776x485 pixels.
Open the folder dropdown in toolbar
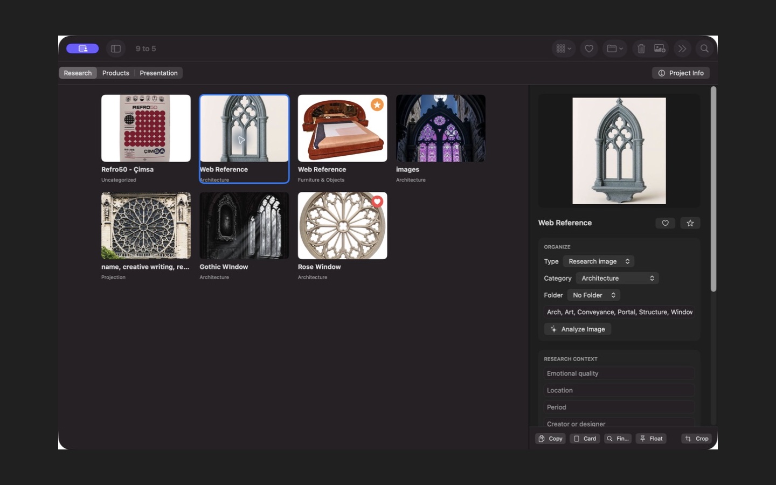(615, 48)
